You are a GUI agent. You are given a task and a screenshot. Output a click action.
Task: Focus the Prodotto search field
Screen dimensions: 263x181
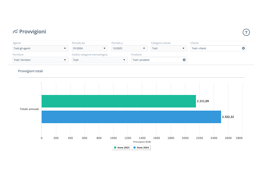[x=156, y=60]
